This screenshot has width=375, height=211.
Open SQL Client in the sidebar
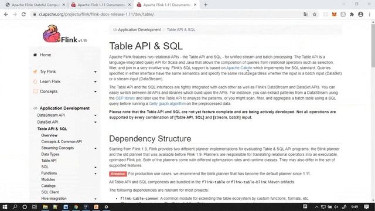tap(50, 192)
